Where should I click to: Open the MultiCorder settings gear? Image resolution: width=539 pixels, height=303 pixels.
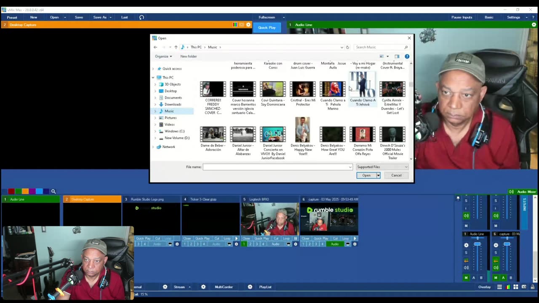[203, 287]
